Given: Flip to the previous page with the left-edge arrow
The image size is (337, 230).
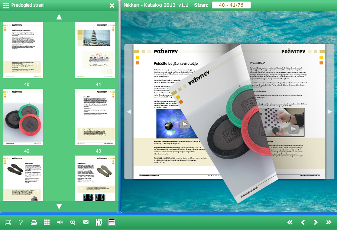Looking at the screenshot, I should coord(129,111).
